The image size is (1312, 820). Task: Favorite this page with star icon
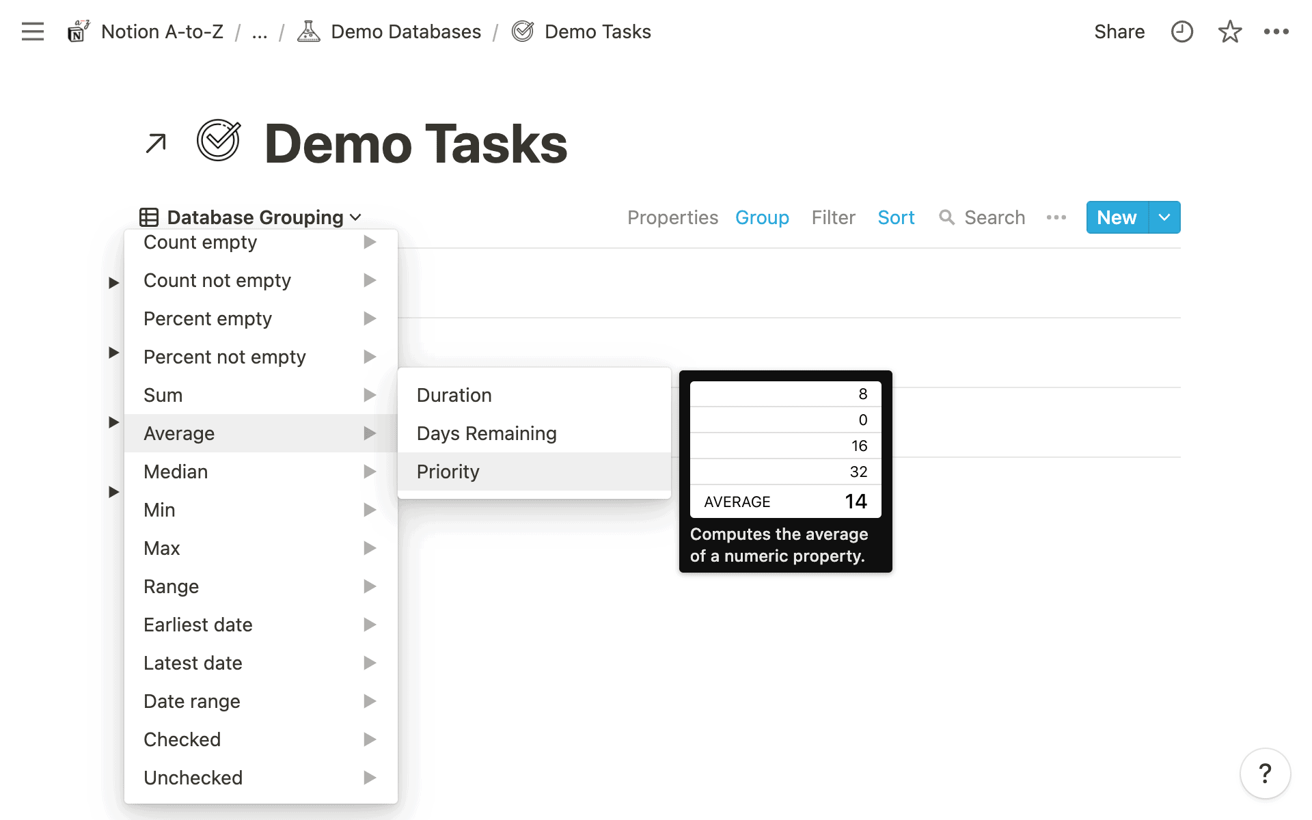1229,31
